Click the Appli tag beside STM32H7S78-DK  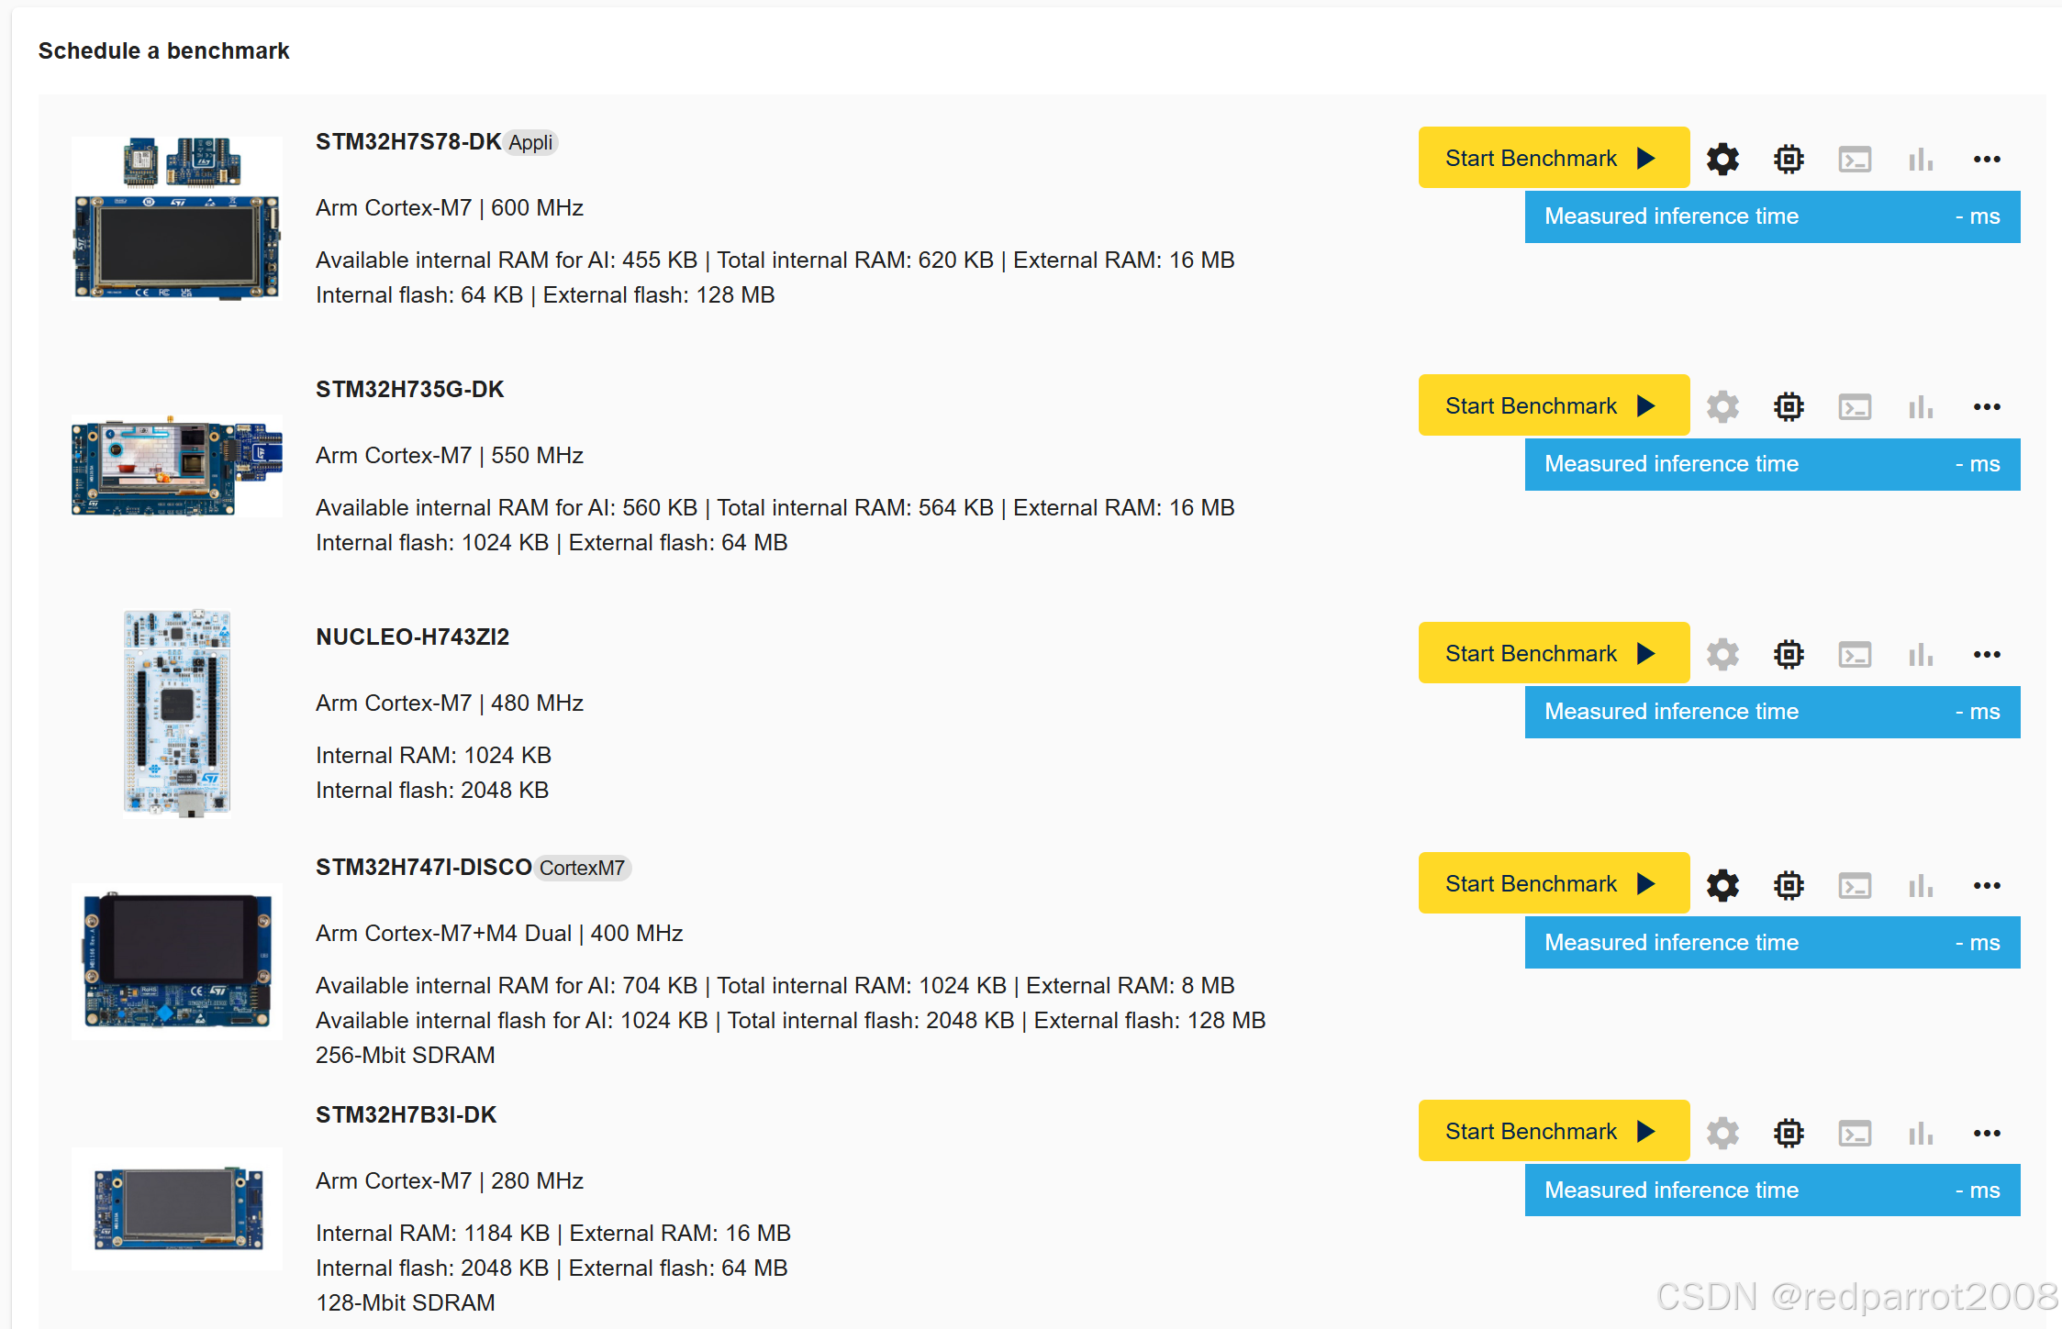click(x=530, y=143)
